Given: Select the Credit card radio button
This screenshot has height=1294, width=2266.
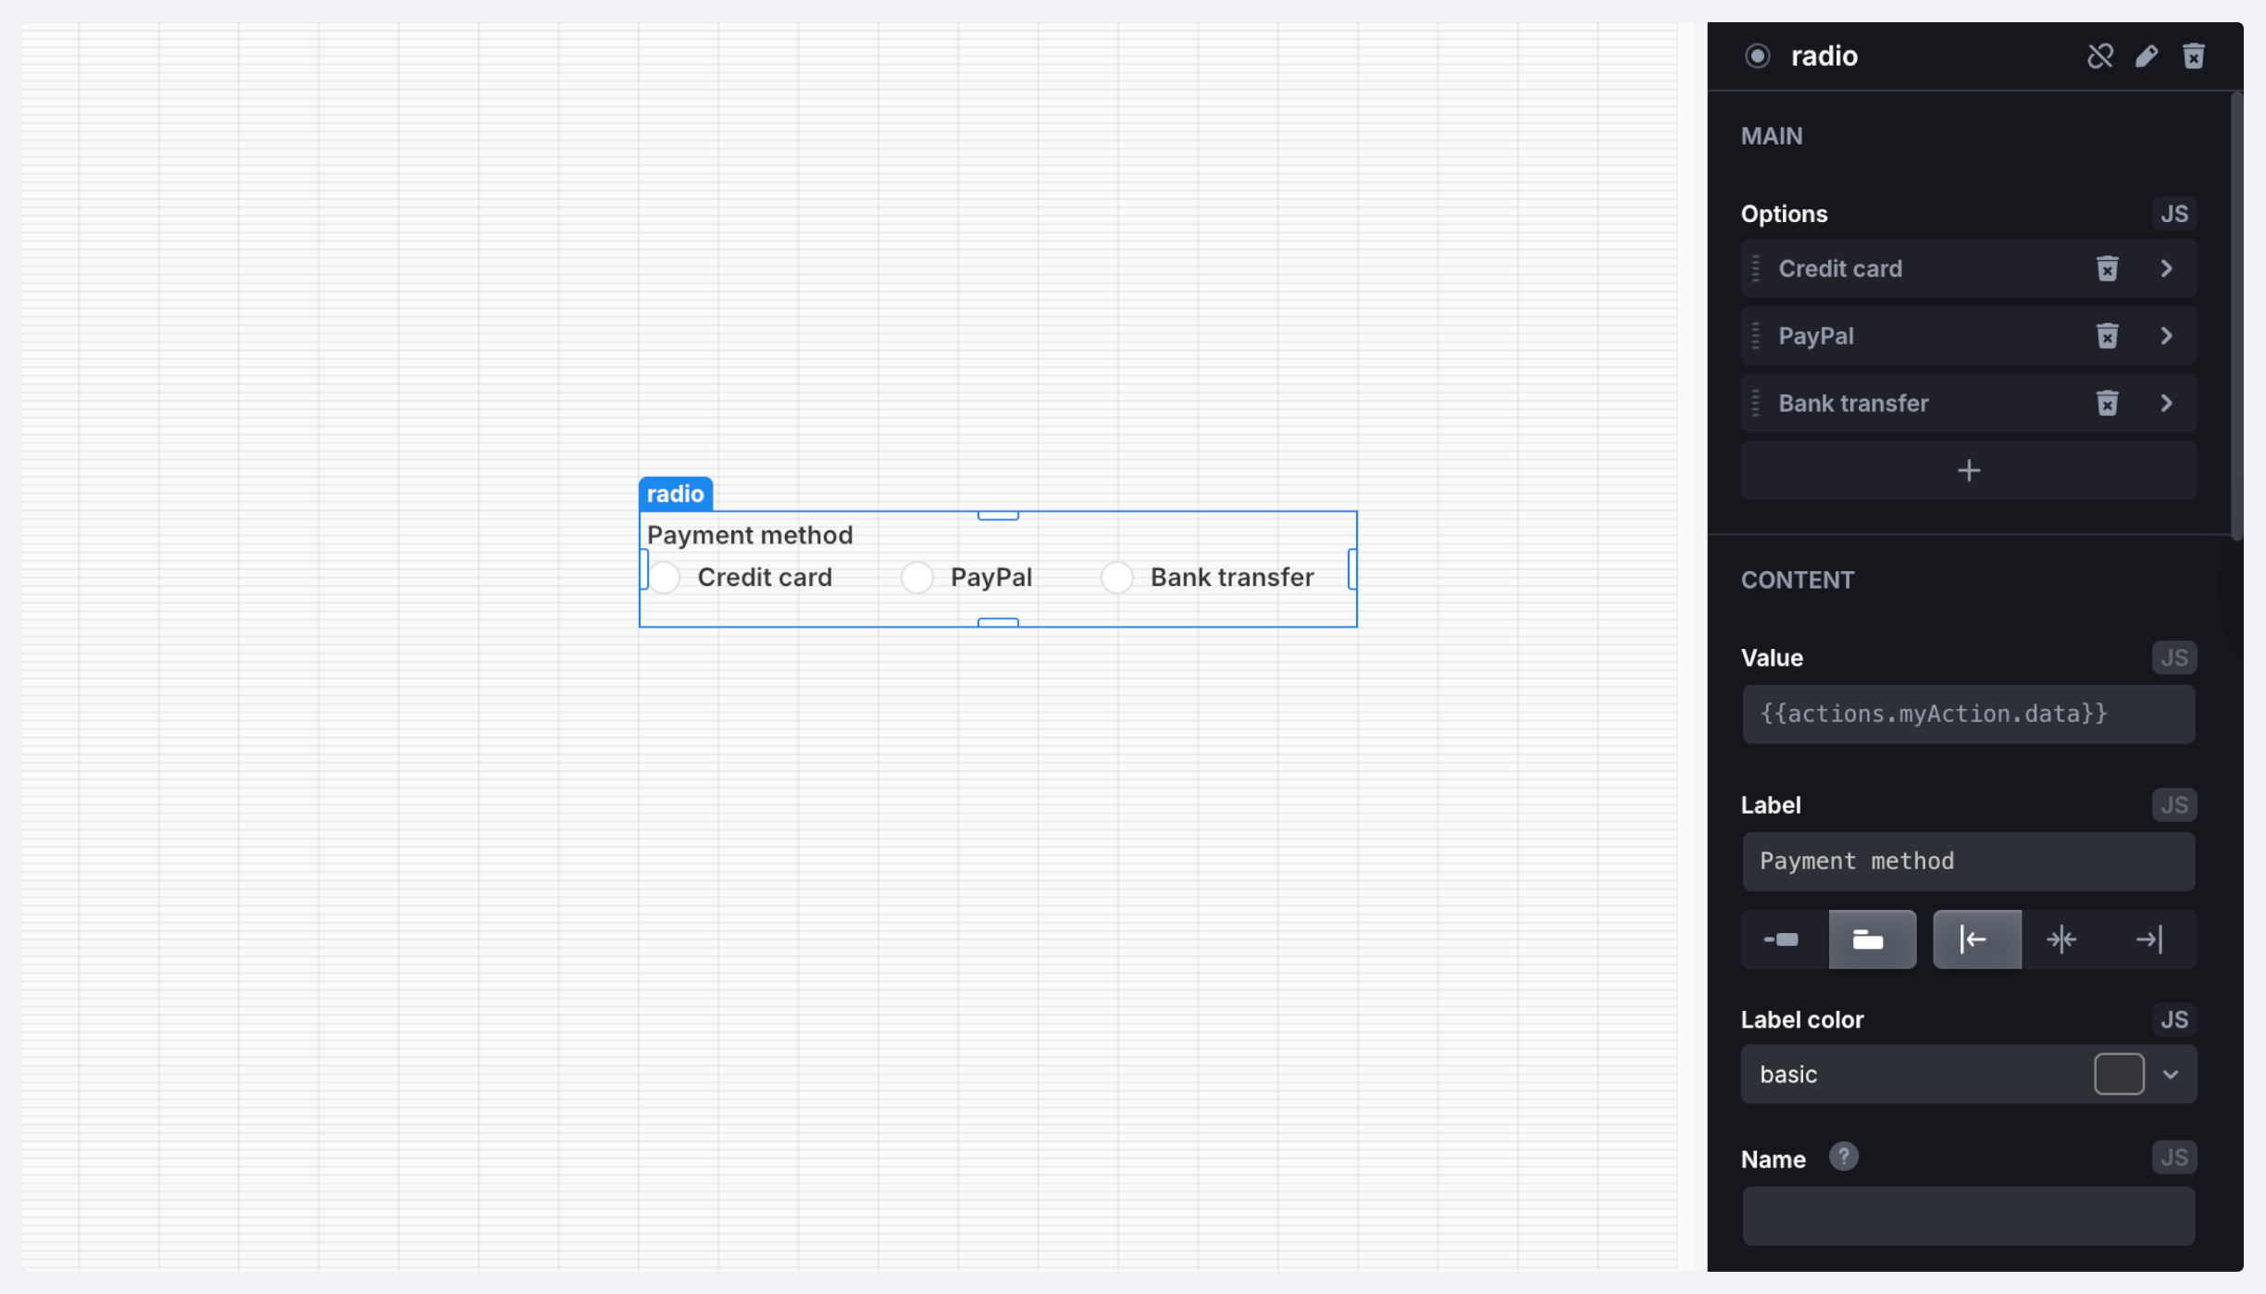Looking at the screenshot, I should [x=665, y=578].
